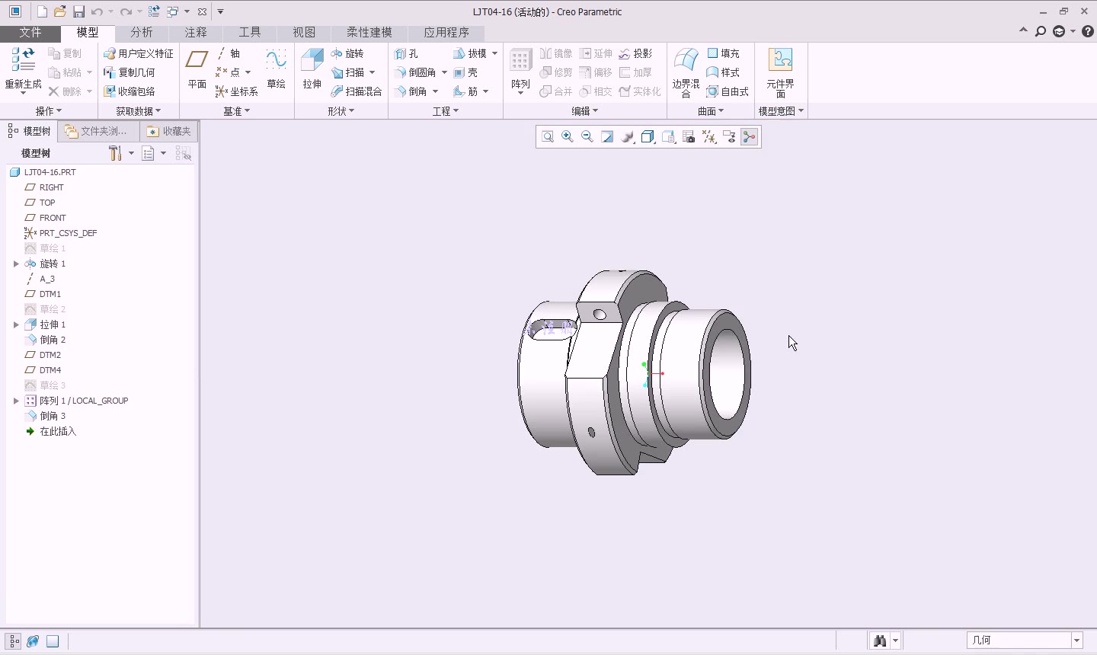The image size is (1097, 655).
Task: Select the Hole (孔) tool
Action: (x=406, y=53)
